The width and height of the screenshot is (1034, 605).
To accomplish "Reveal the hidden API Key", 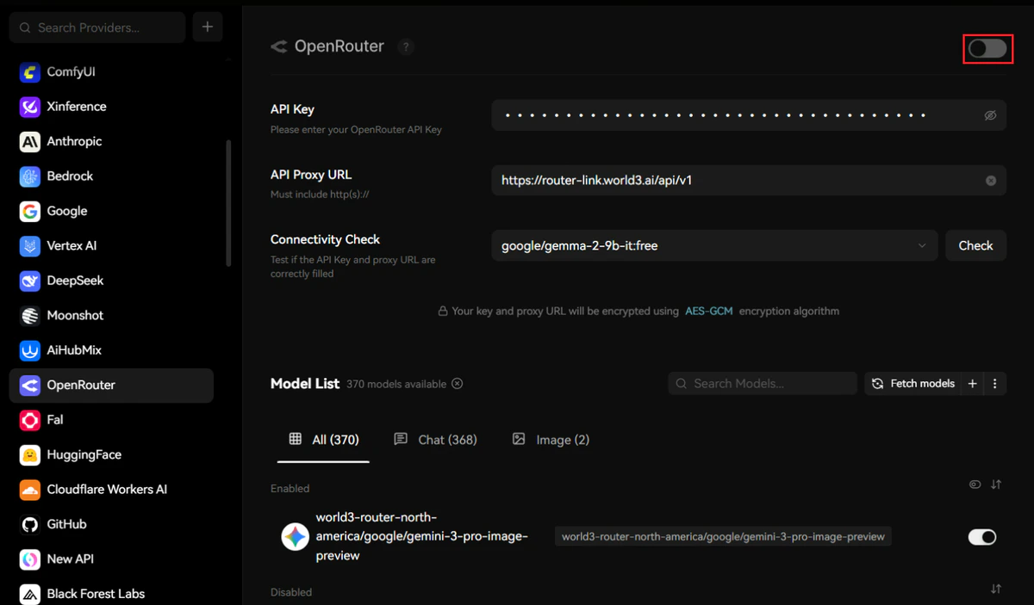I will tap(991, 115).
